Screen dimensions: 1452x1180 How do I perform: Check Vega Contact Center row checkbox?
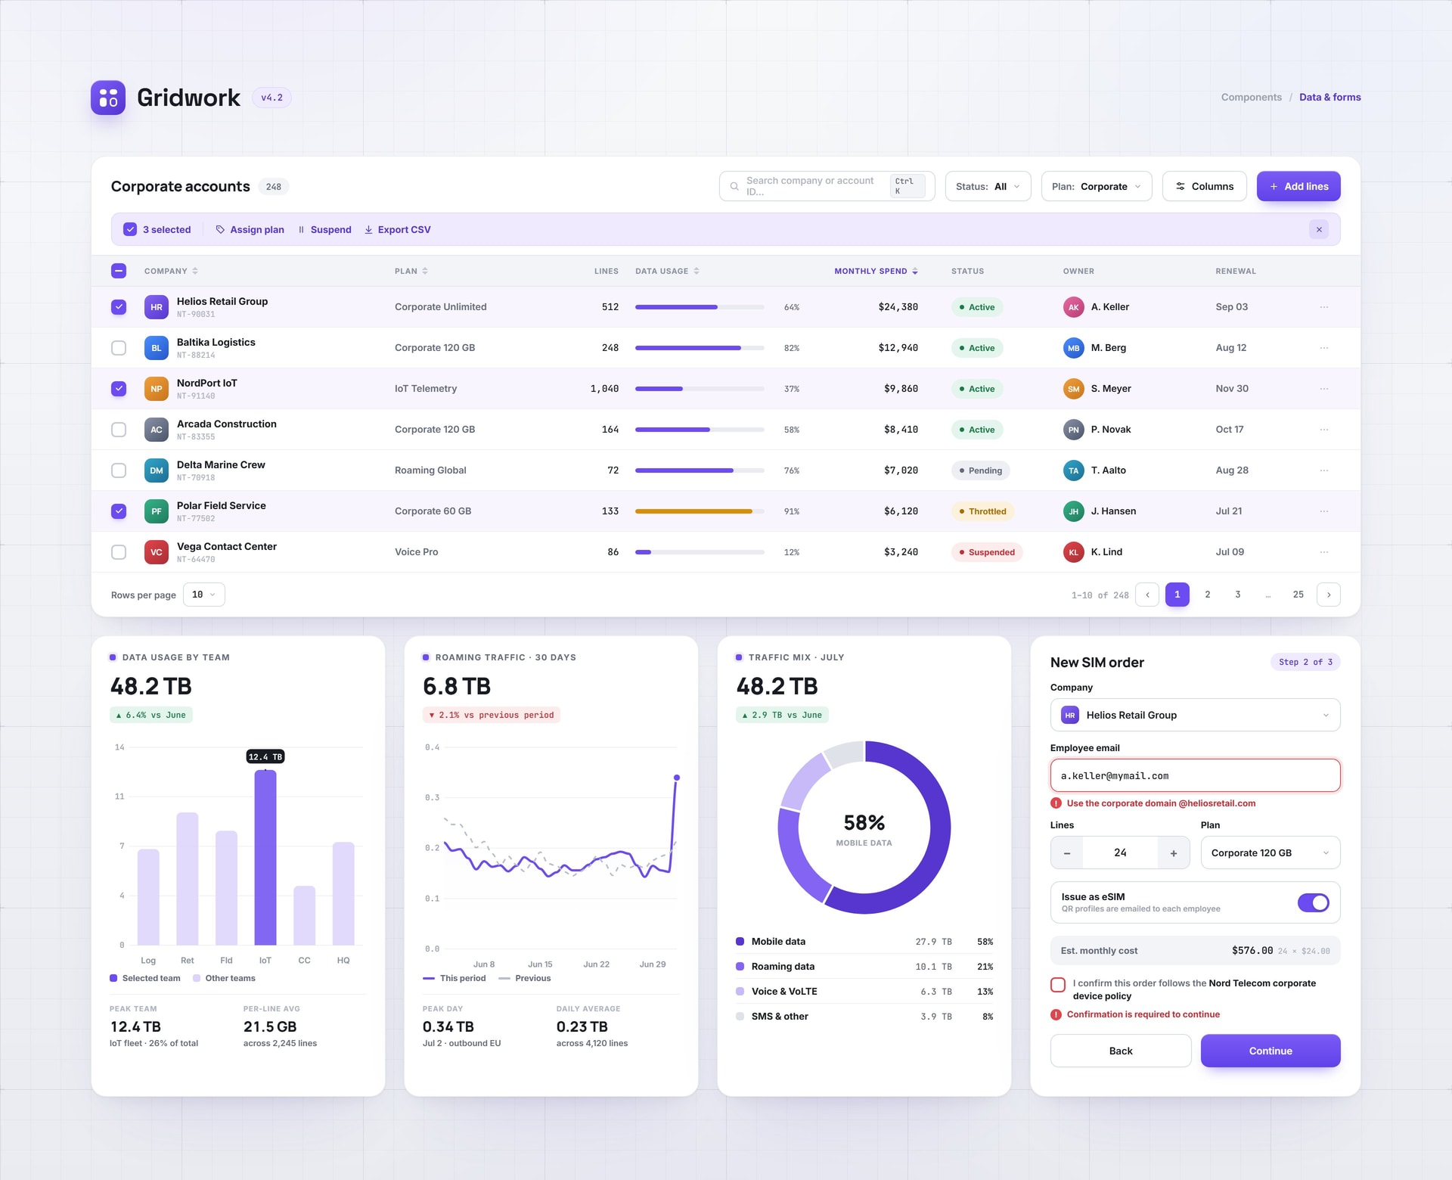(x=119, y=552)
